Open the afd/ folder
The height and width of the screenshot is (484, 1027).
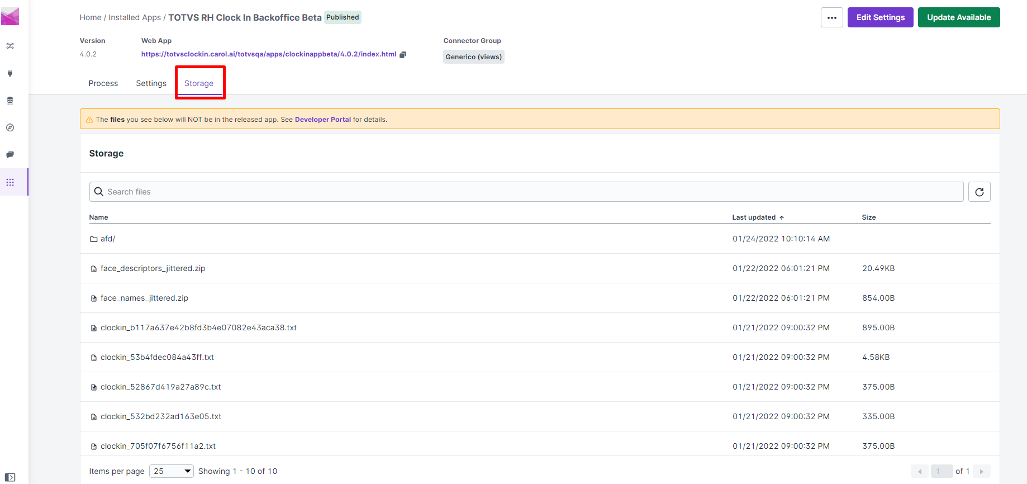point(108,239)
